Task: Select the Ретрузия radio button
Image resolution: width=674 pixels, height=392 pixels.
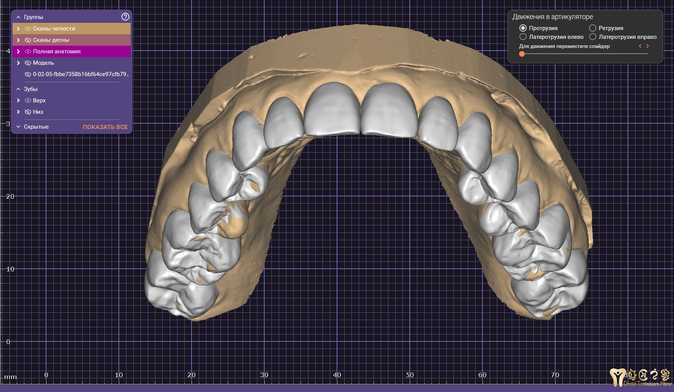Action: coord(593,28)
